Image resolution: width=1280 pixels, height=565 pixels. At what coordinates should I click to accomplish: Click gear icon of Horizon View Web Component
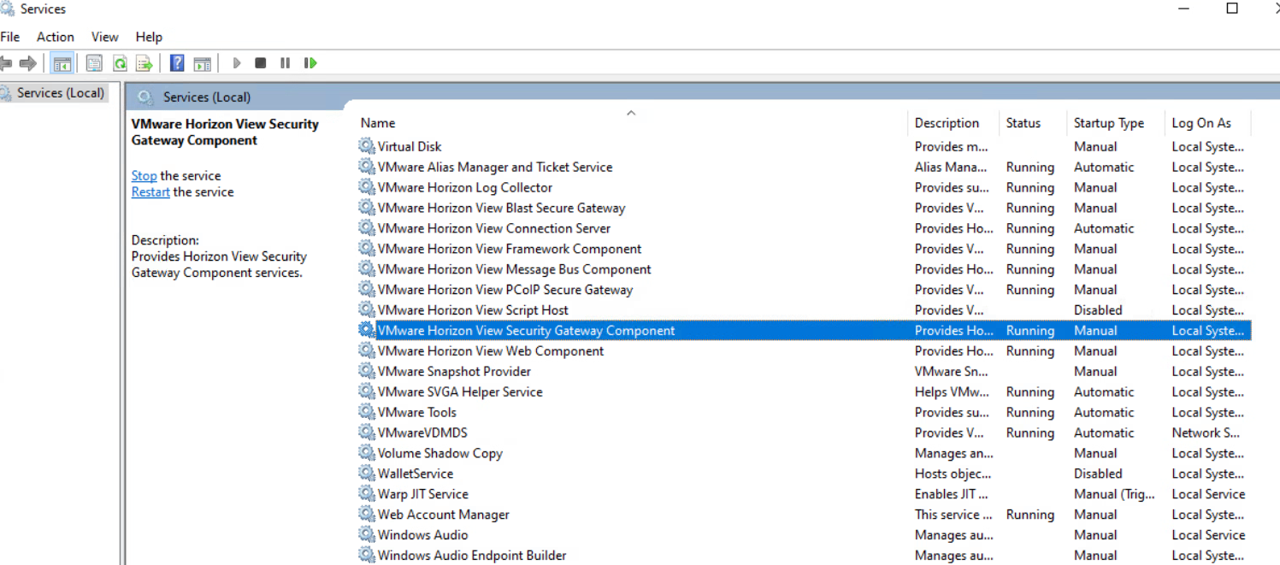tap(367, 351)
